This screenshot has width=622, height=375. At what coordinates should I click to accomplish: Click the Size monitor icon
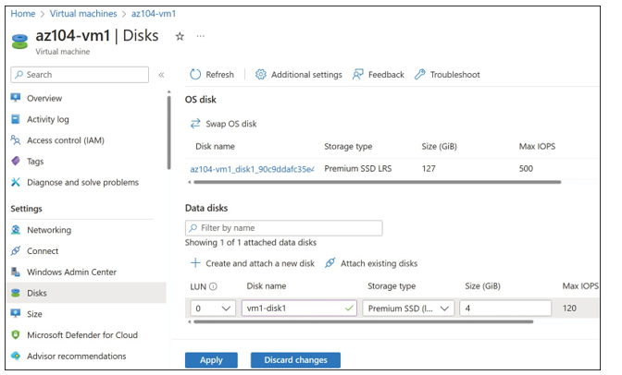(x=16, y=314)
